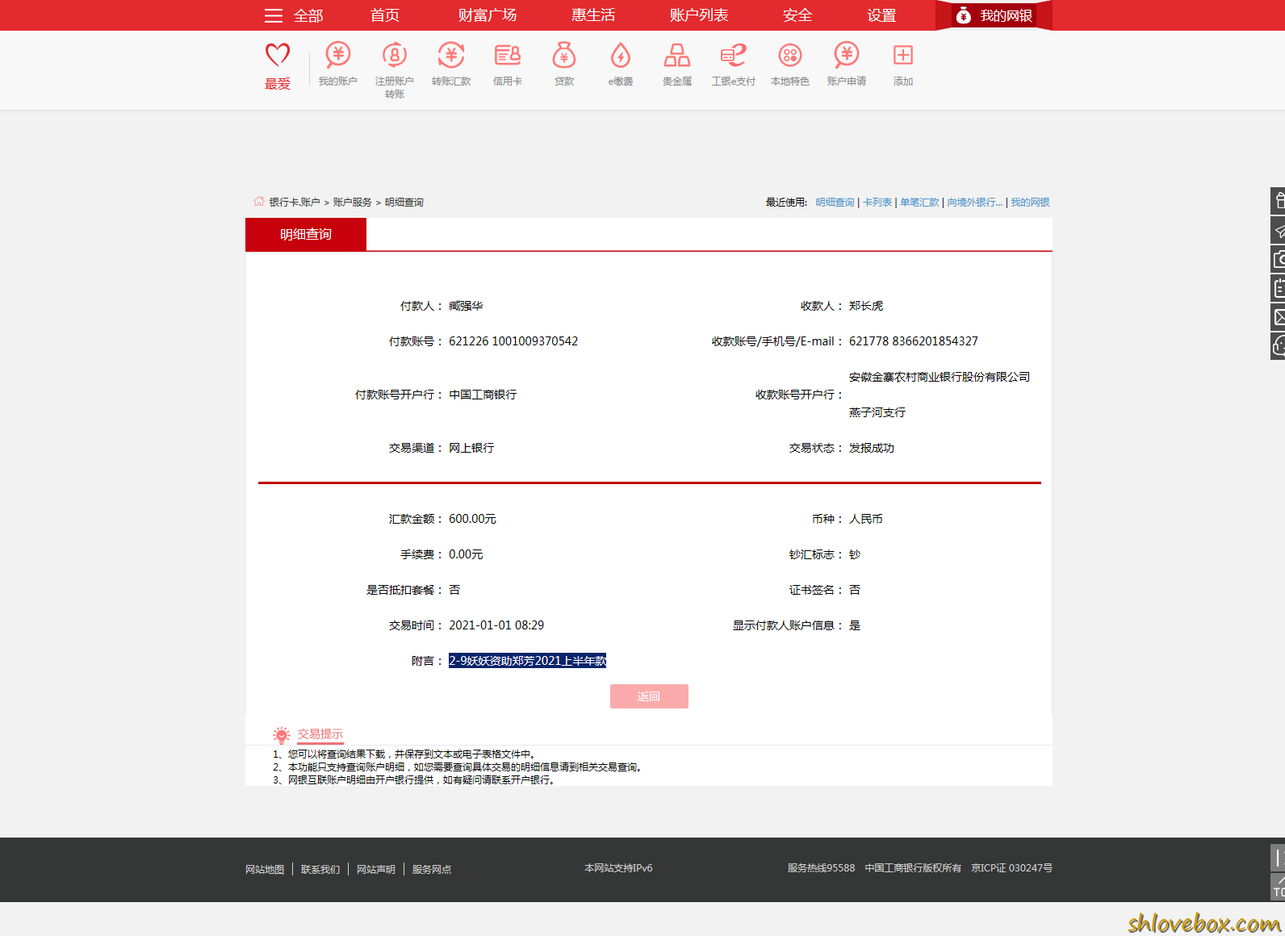Screen dimensions: 1285x936
Task: Open 明细查询 from the 最近使用 links
Action: [835, 203]
